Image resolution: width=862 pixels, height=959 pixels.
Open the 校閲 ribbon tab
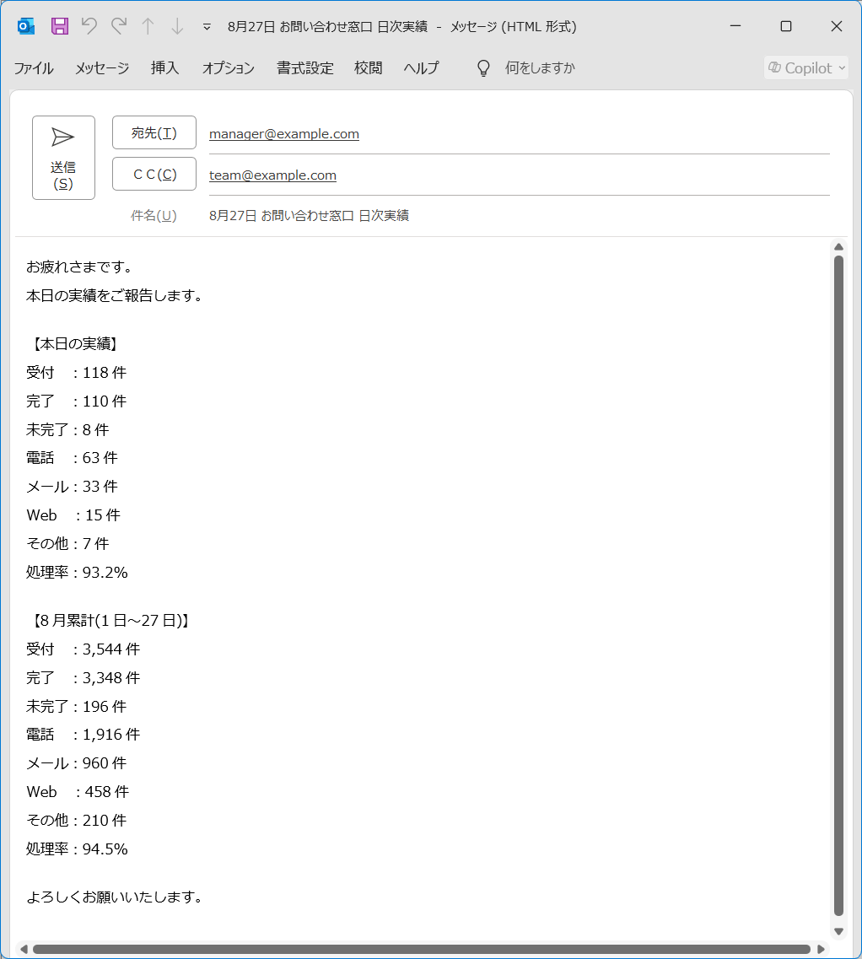click(369, 67)
